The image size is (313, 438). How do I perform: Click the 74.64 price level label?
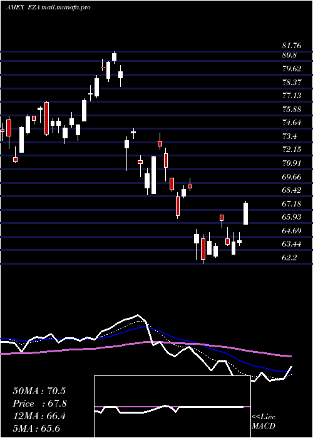tap(292, 123)
